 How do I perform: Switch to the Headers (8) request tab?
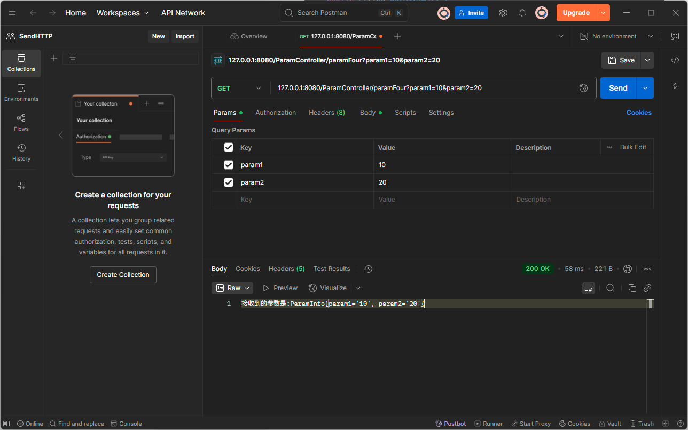327,113
